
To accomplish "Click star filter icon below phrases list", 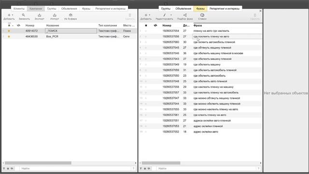I will [x=145, y=169].
